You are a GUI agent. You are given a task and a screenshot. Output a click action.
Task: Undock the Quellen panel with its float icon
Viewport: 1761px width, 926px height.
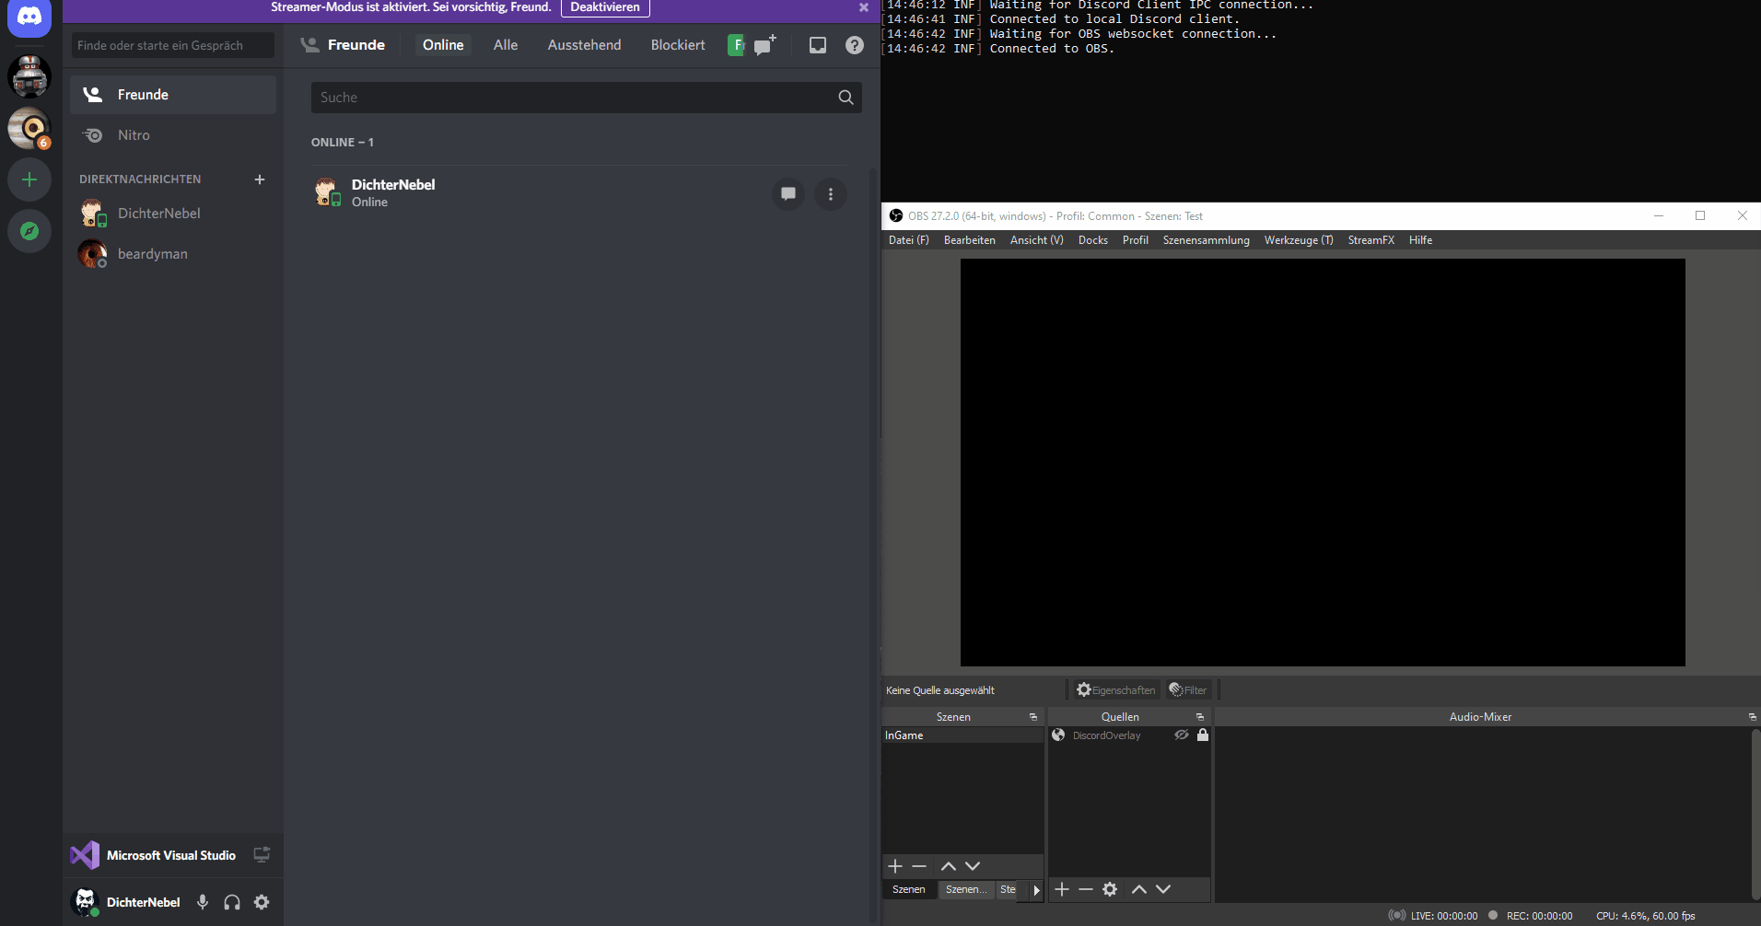1200,717
